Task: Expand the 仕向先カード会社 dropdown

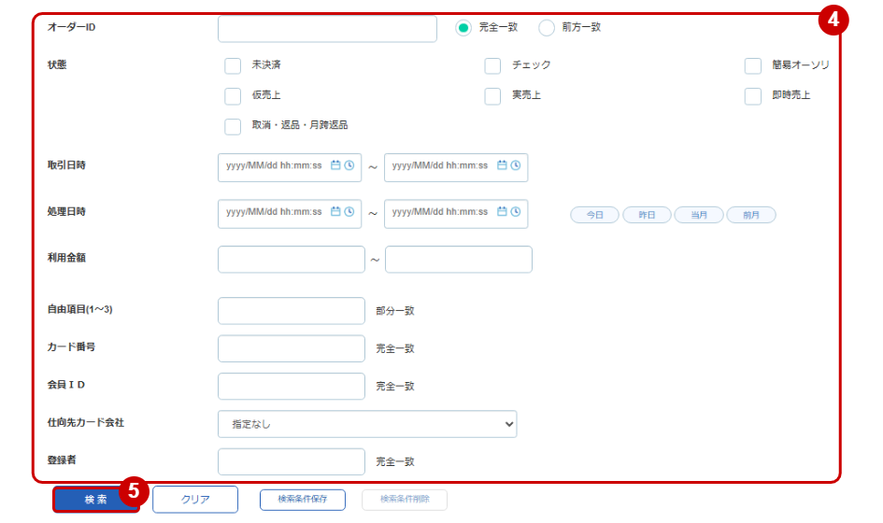Action: pos(367,424)
